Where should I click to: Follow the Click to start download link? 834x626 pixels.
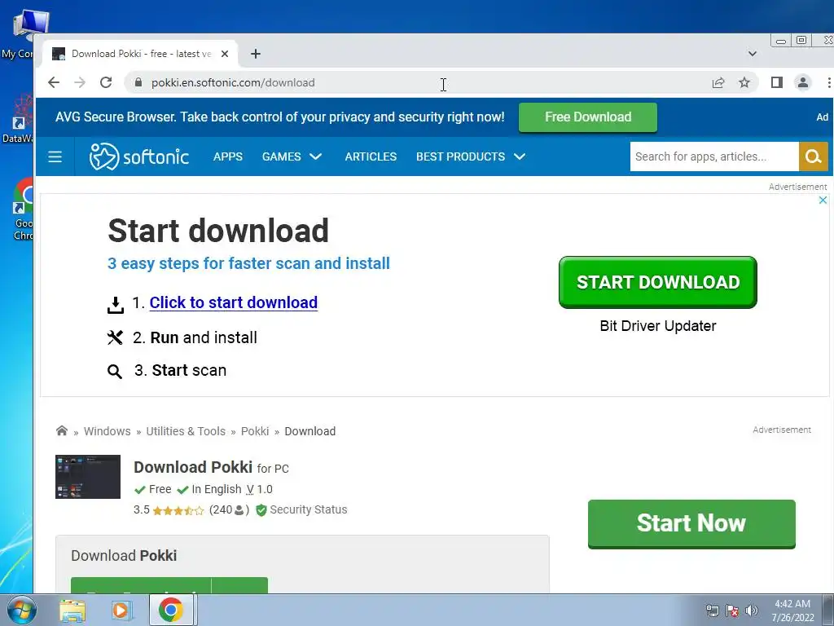[234, 302]
